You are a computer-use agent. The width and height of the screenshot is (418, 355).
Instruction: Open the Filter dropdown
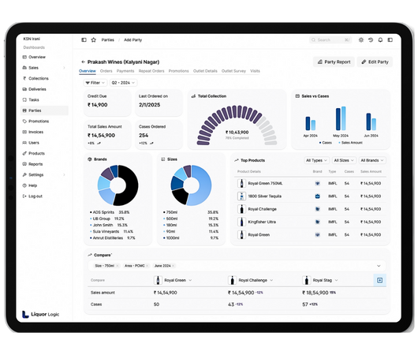[95, 83]
